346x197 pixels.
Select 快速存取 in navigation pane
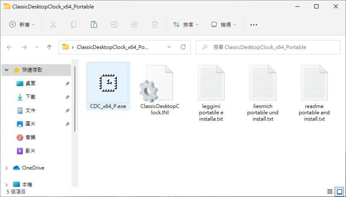[36, 70]
